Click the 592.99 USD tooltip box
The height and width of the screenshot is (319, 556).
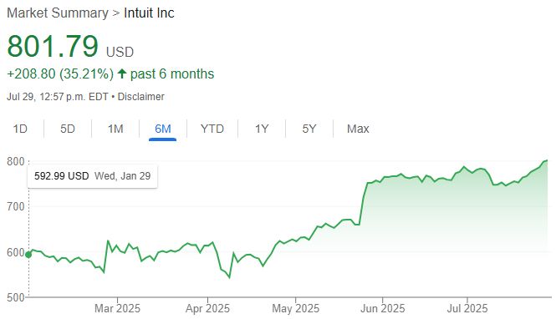pyautogui.click(x=93, y=176)
